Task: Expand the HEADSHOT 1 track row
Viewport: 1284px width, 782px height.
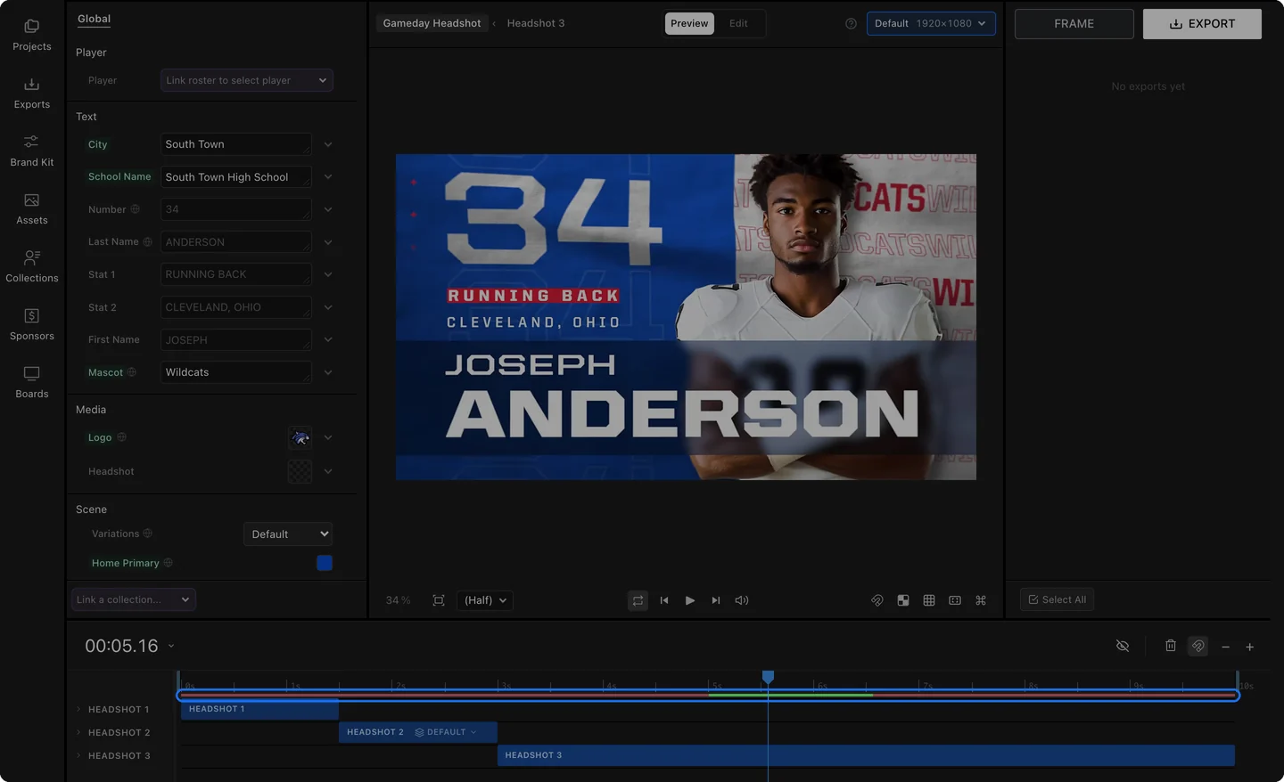Action: coord(78,710)
